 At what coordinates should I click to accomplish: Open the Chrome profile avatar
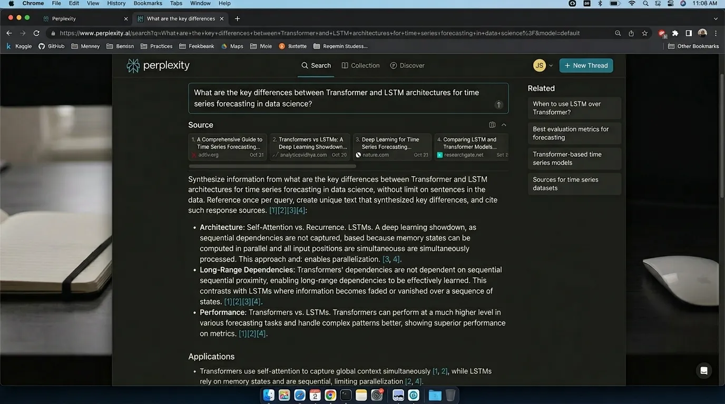pos(702,33)
